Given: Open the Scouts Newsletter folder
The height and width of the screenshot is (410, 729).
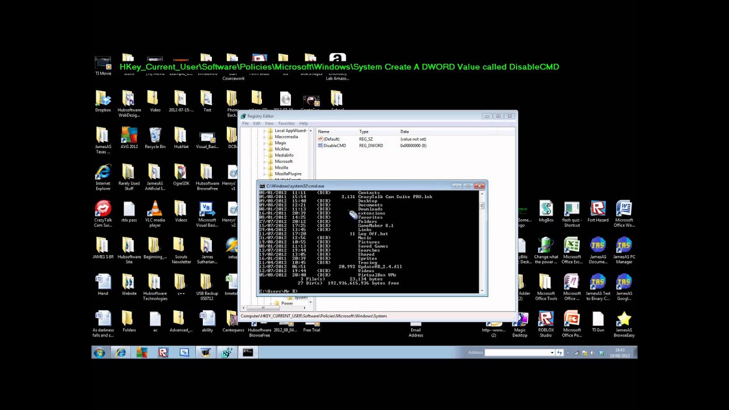Looking at the screenshot, I should [x=181, y=250].
